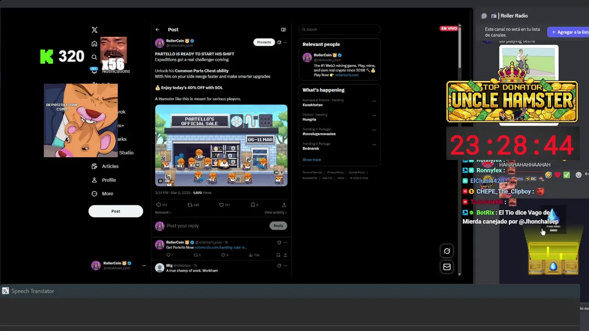Open RollerCoin under Relevant people
This screenshot has width=589, height=331.
click(322, 55)
